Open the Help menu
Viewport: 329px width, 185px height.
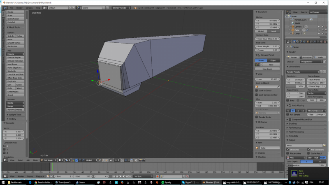(38, 8)
